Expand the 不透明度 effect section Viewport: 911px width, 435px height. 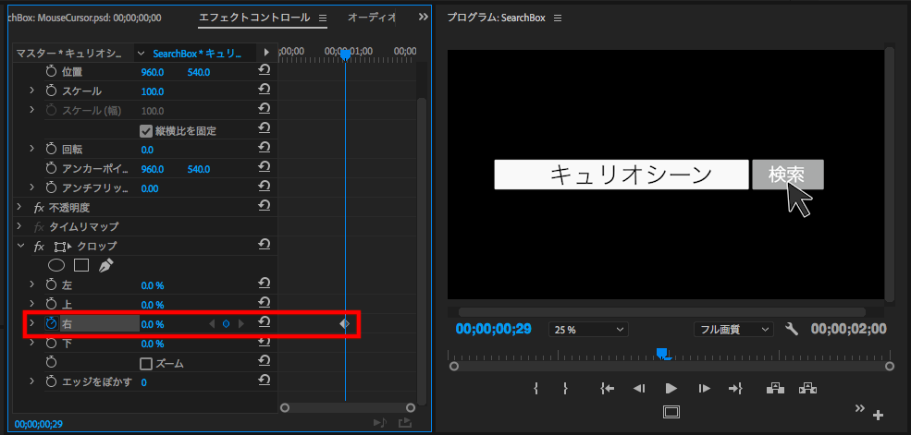(x=19, y=207)
